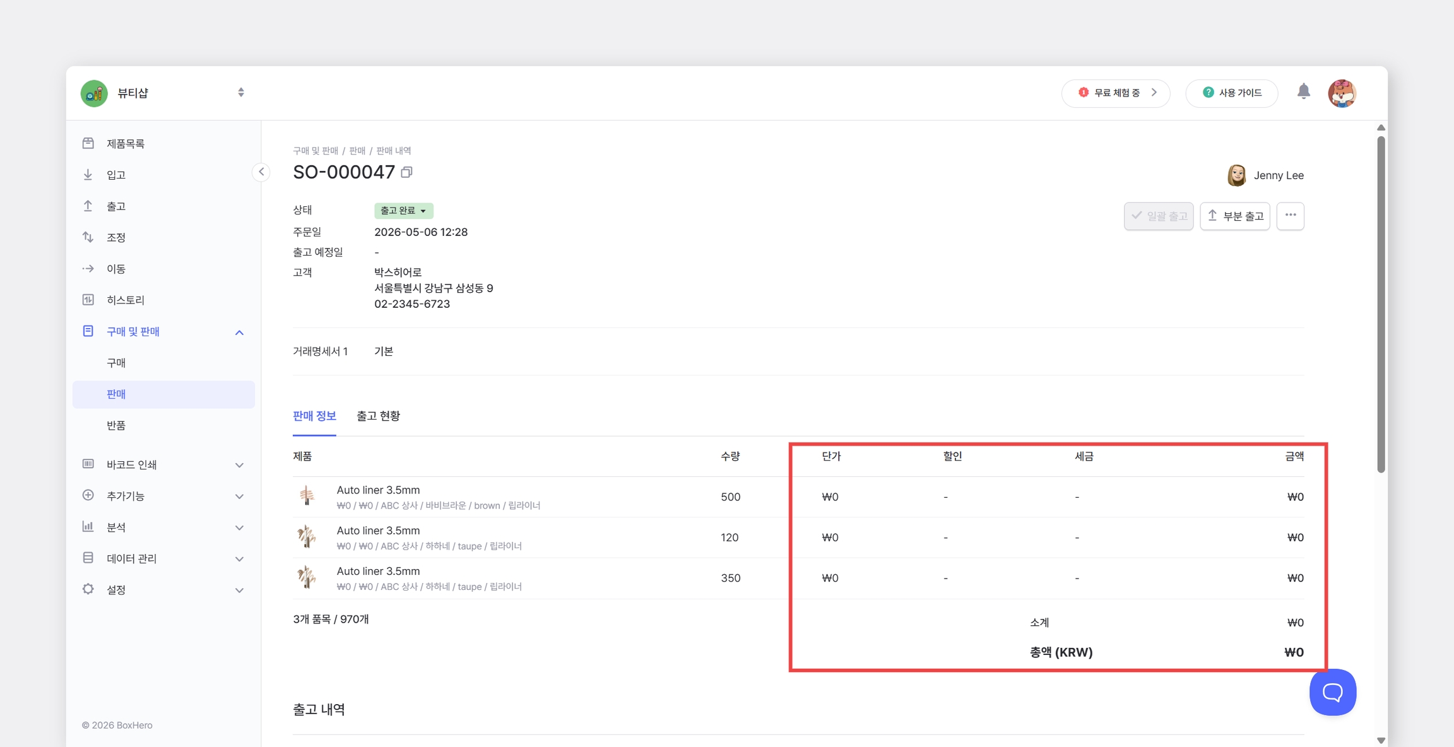Click the order date 2026-05-06 12:28
Viewport: 1454px width, 747px height.
click(x=421, y=232)
